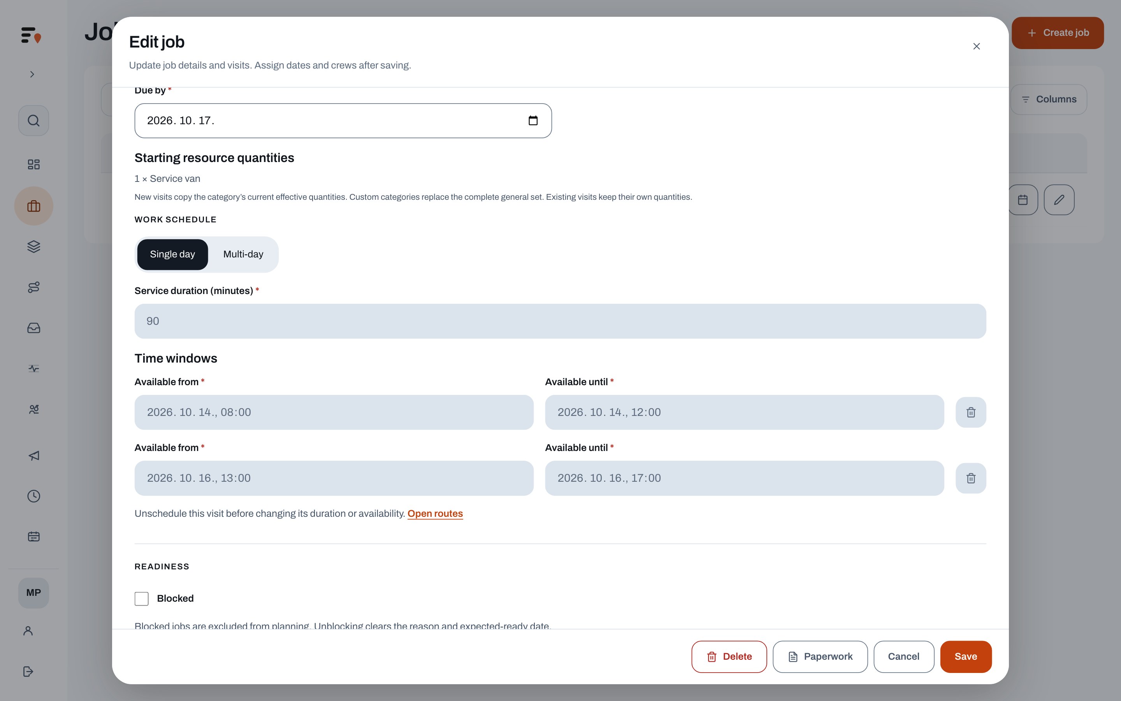Click the "1 × Service van" text

coord(167,179)
